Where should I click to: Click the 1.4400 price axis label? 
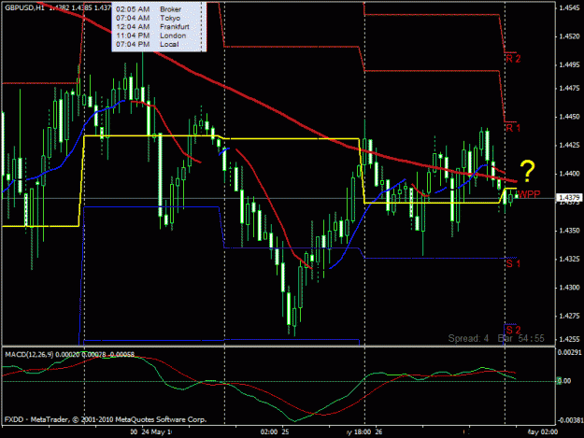569,174
